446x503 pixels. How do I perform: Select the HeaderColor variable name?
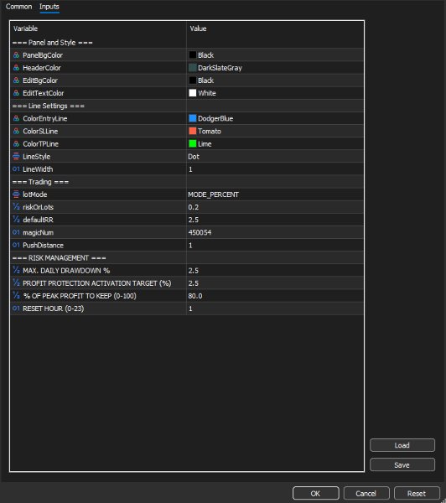point(42,68)
